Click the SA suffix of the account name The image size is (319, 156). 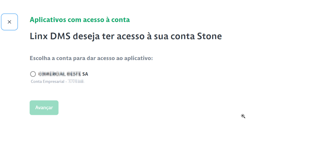click(85, 74)
